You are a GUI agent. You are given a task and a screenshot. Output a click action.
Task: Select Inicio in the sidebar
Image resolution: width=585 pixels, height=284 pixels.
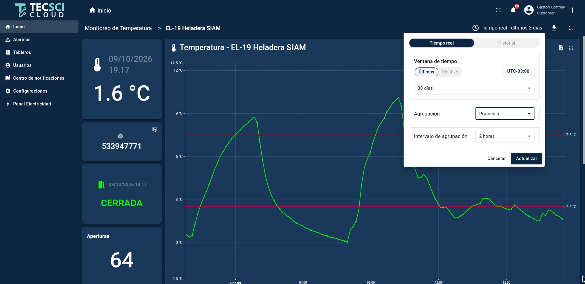pos(39,27)
